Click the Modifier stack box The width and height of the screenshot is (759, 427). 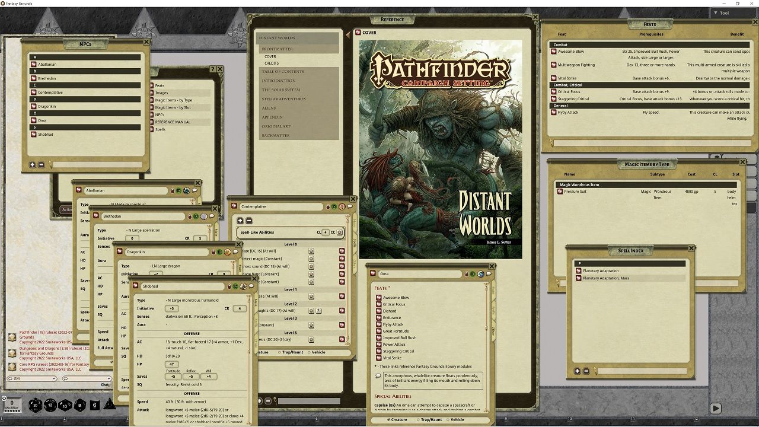click(x=12, y=404)
